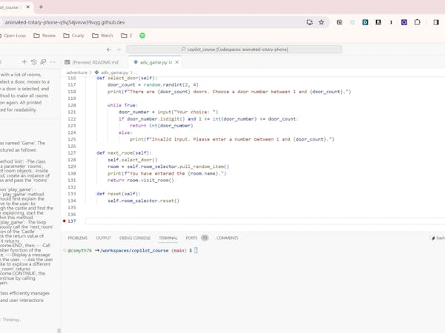Viewport: 445px width, 333px height.
Task: Start a new chat with plus icon
Action: 24,62
